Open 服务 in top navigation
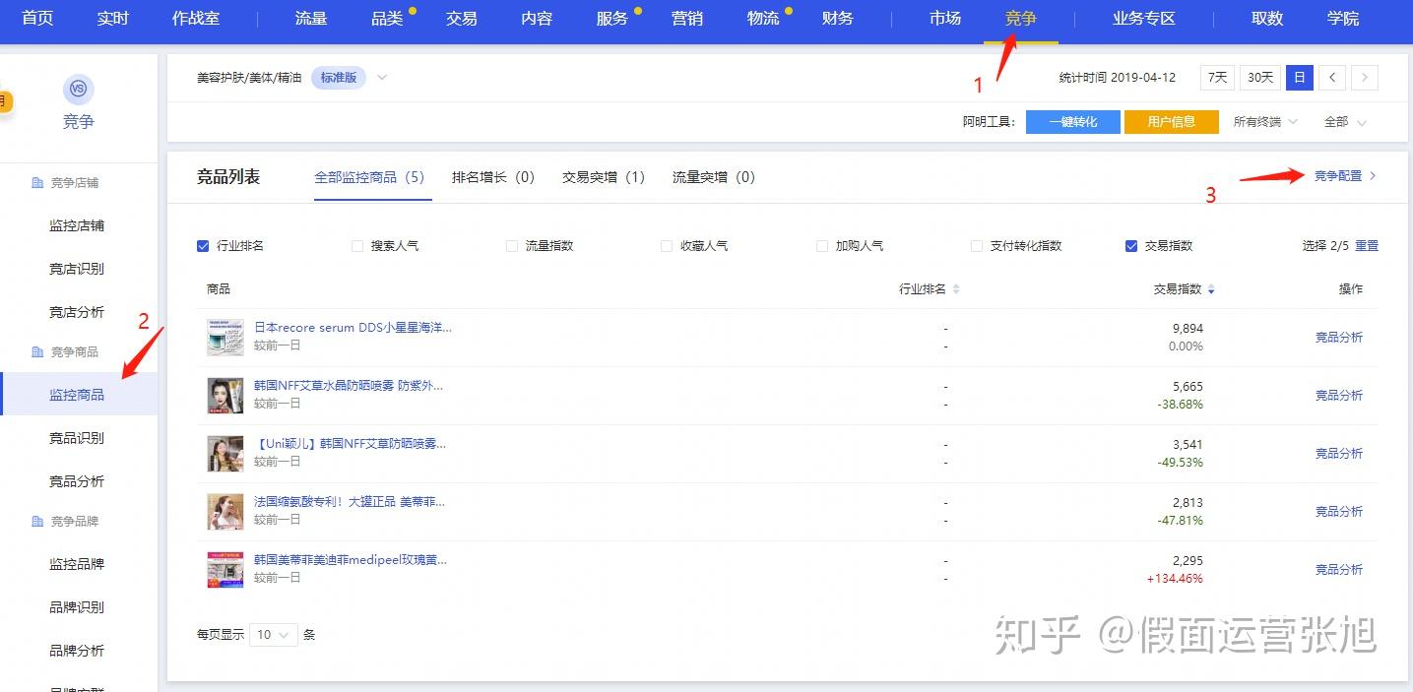Image resolution: width=1413 pixels, height=692 pixels. click(x=612, y=19)
